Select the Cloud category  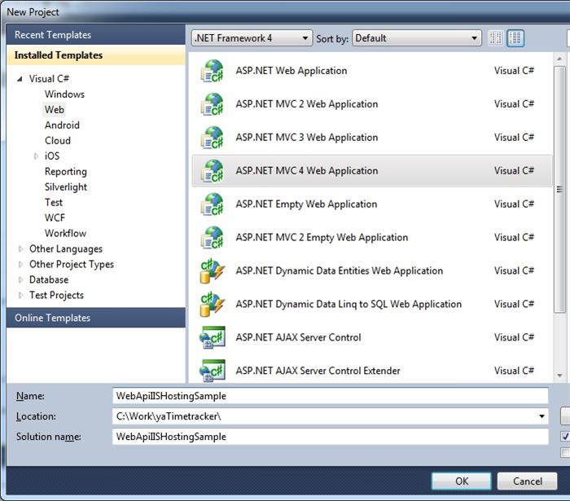(x=58, y=140)
